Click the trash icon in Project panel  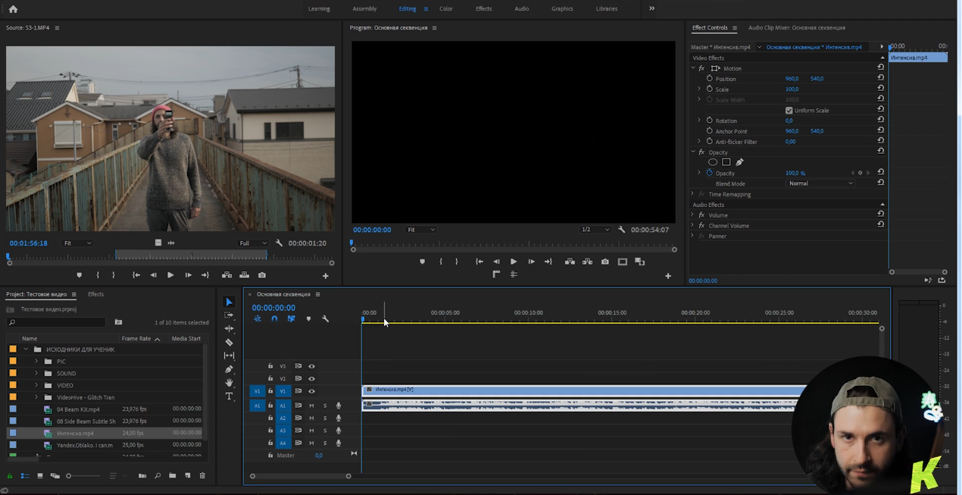pyautogui.click(x=202, y=476)
